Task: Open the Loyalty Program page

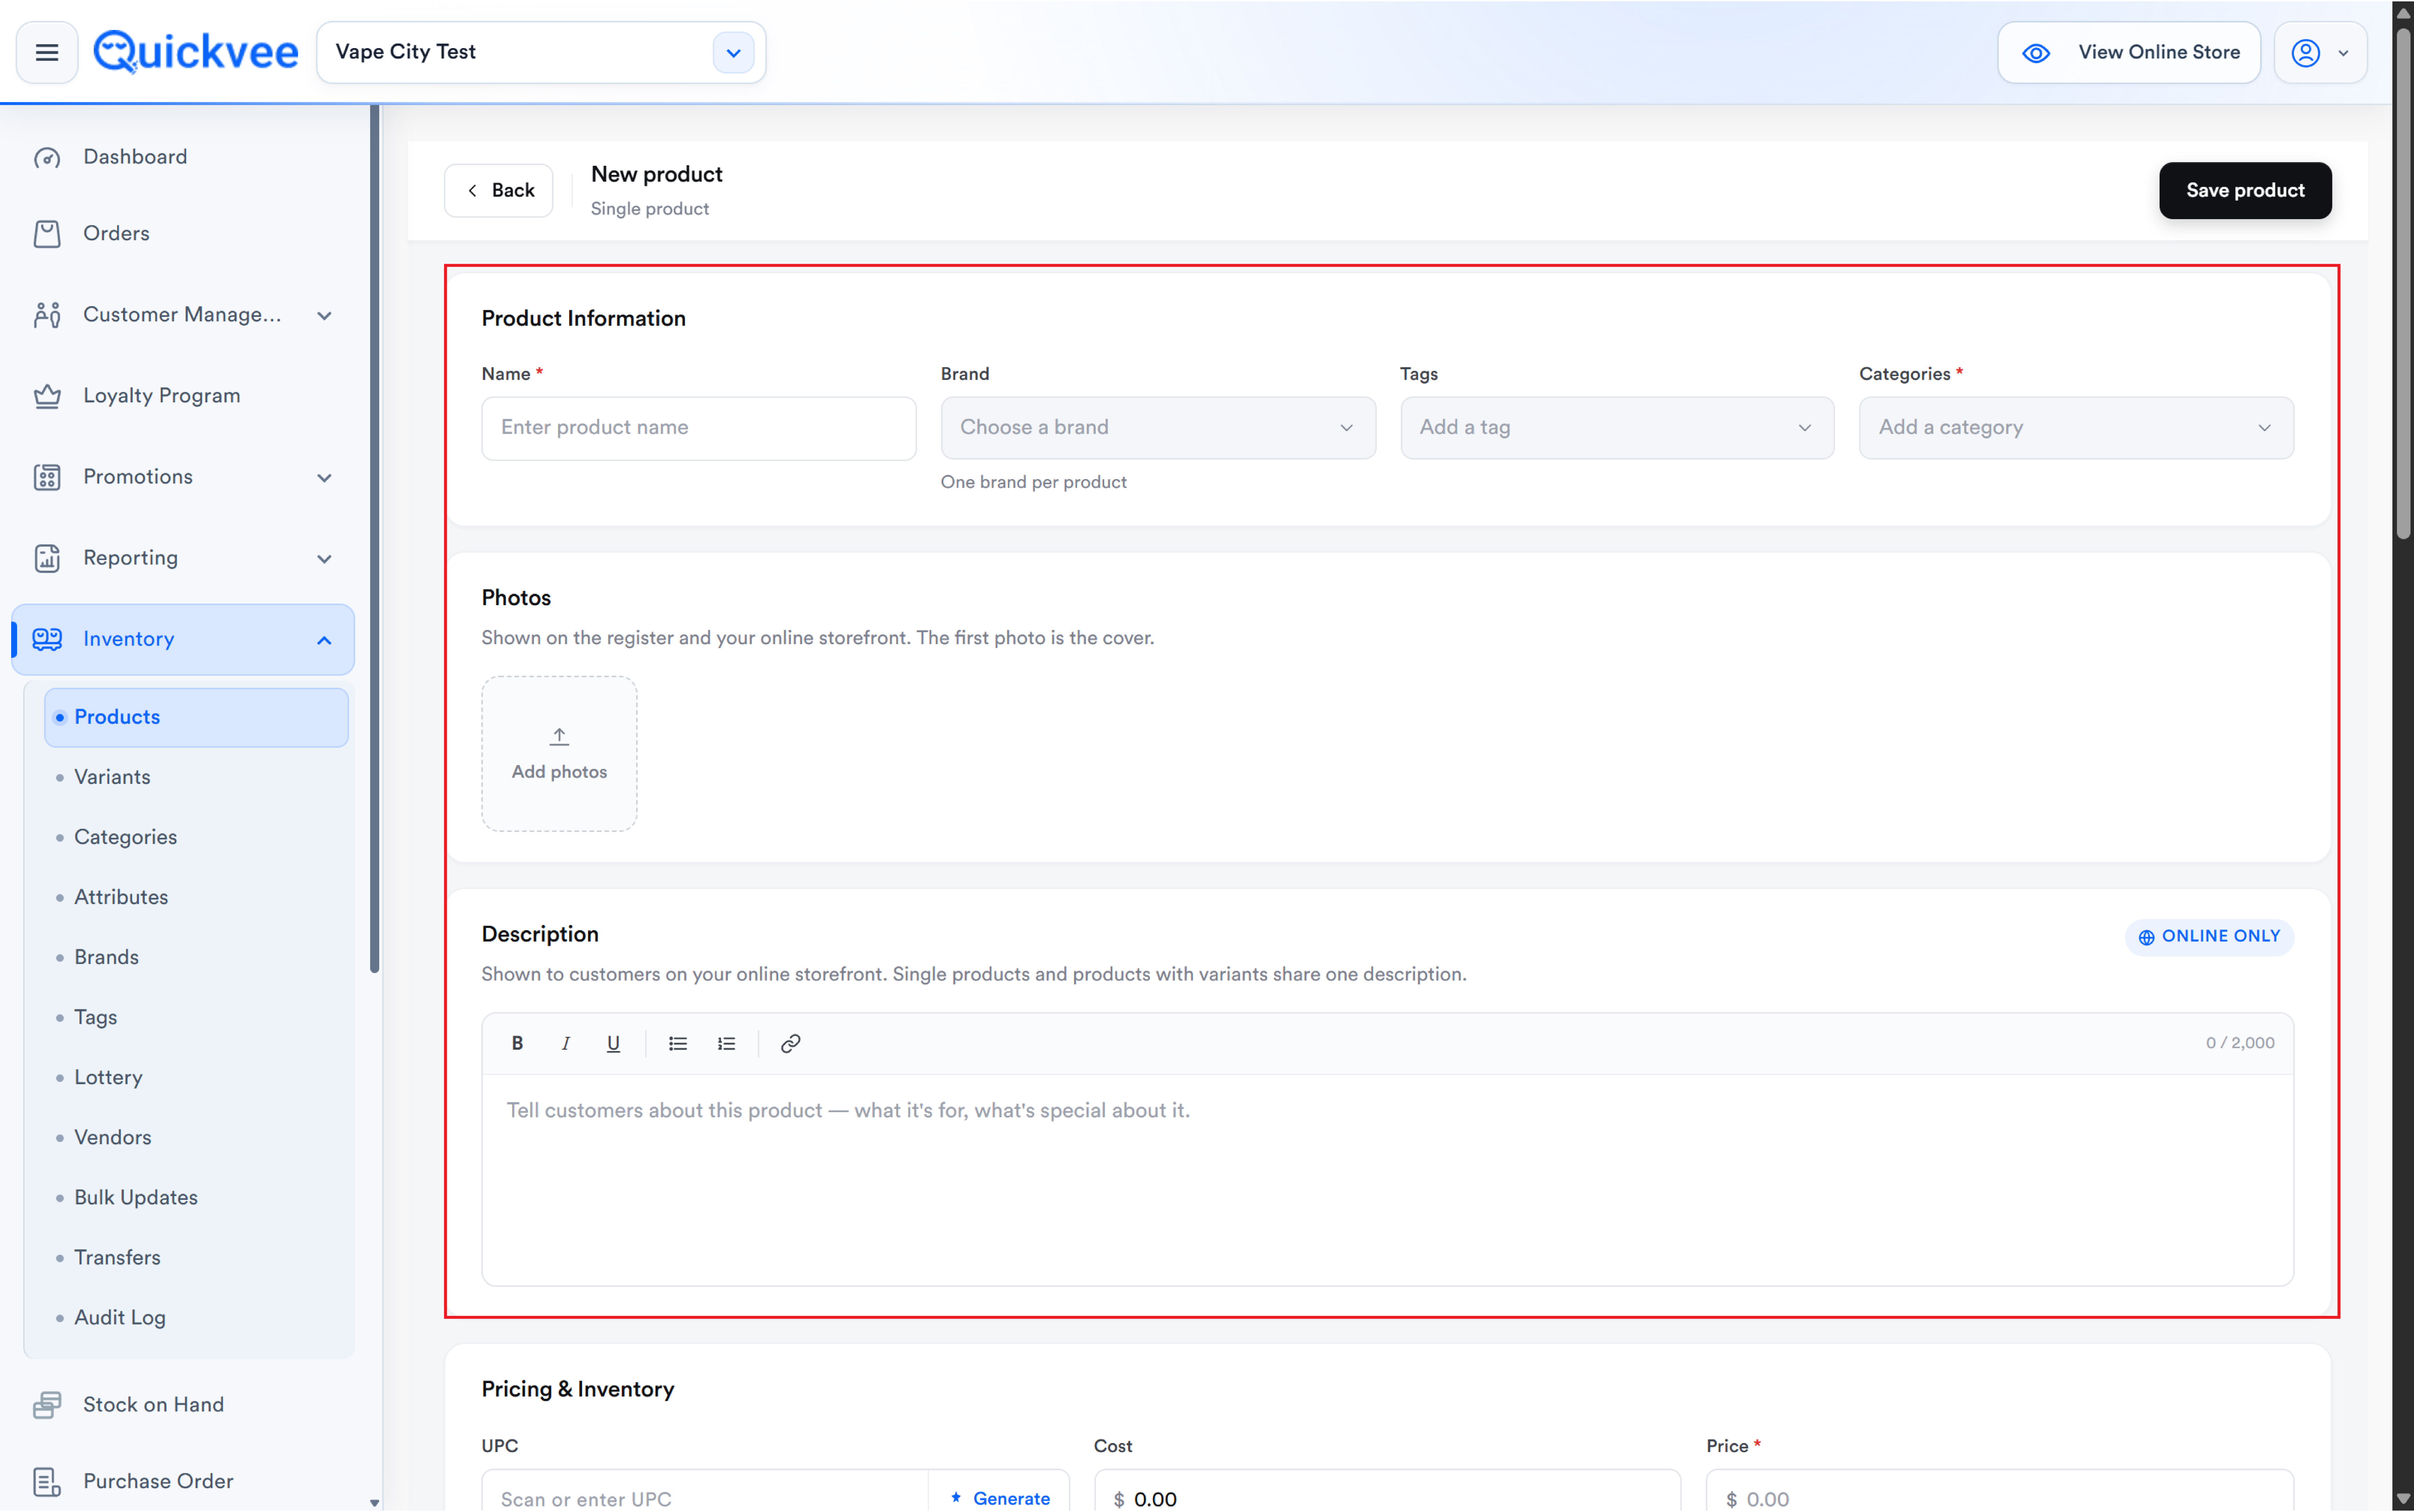Action: [183, 396]
